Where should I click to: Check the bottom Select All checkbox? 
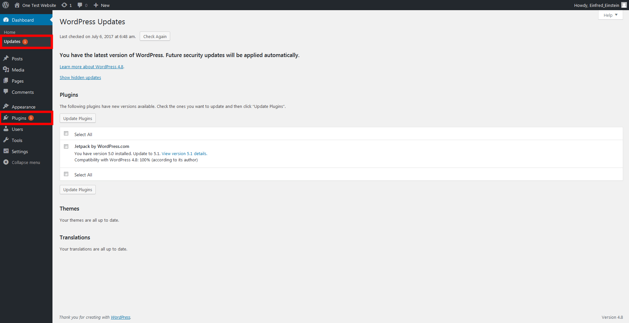point(66,174)
